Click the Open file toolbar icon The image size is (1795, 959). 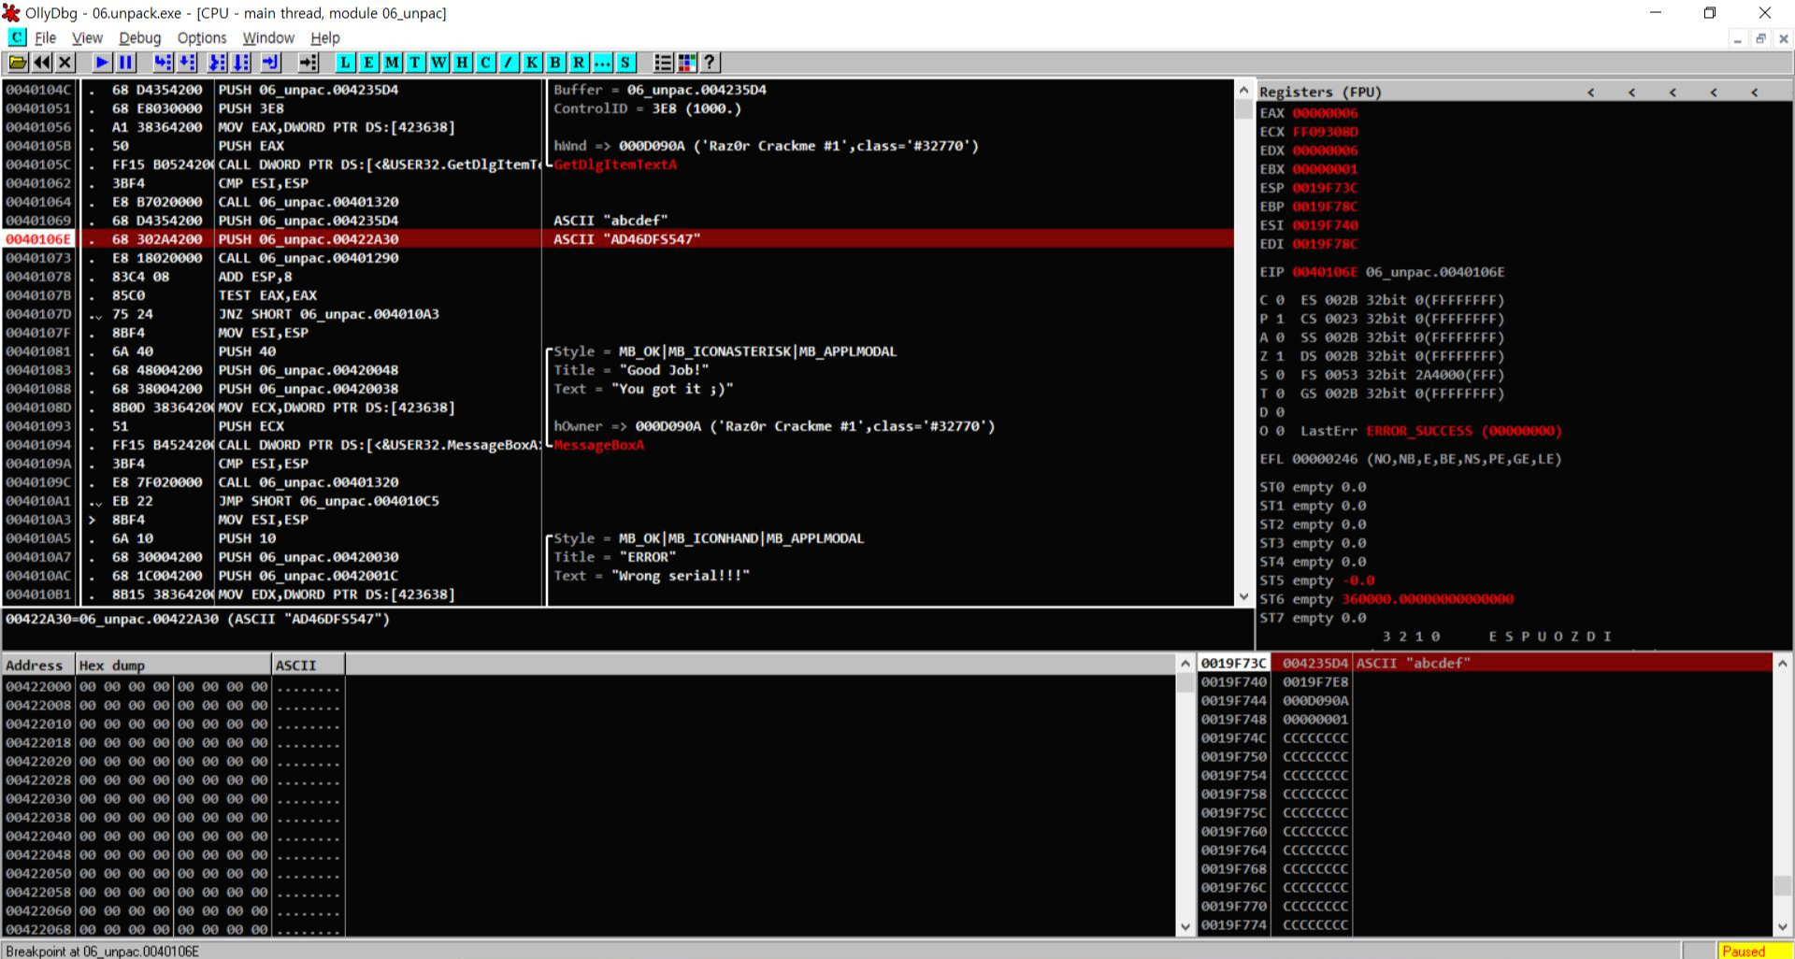point(18,63)
